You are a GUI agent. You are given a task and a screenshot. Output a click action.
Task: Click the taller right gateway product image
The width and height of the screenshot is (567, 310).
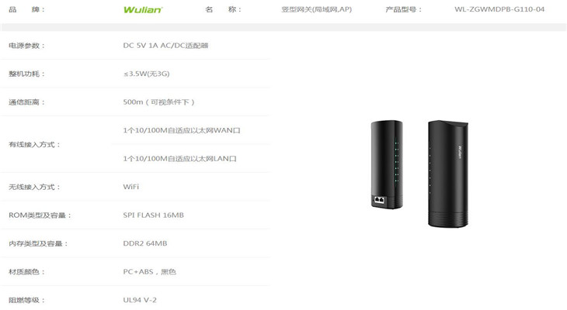[448, 174]
